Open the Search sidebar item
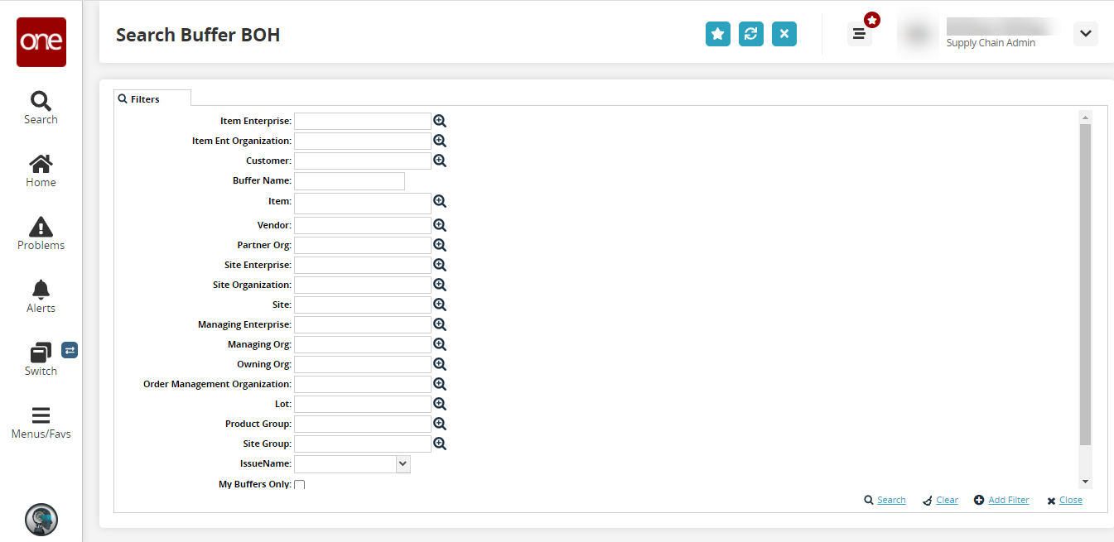1114x542 pixels. coord(41,108)
